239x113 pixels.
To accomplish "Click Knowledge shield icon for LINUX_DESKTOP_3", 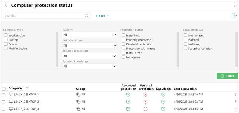I will [x=163, y=109].
